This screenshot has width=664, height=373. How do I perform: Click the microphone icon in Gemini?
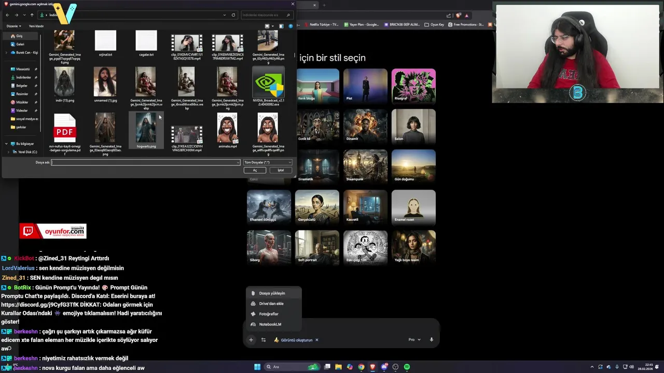coord(431,340)
